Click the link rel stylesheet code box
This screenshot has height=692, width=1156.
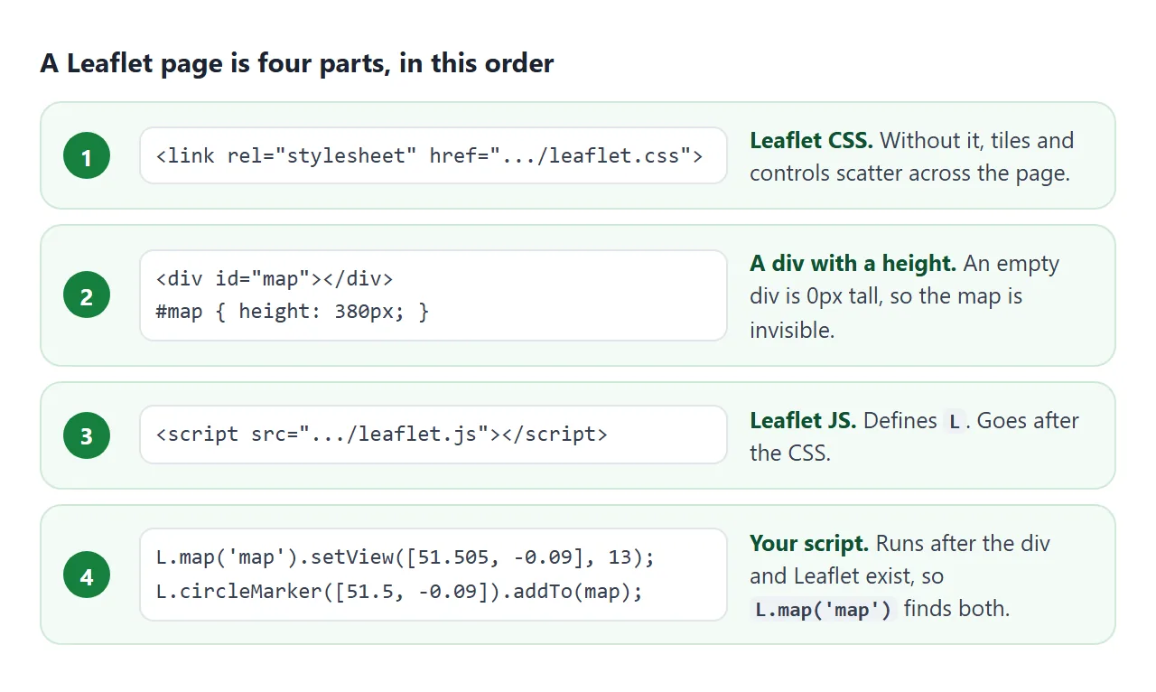pyautogui.click(x=433, y=155)
